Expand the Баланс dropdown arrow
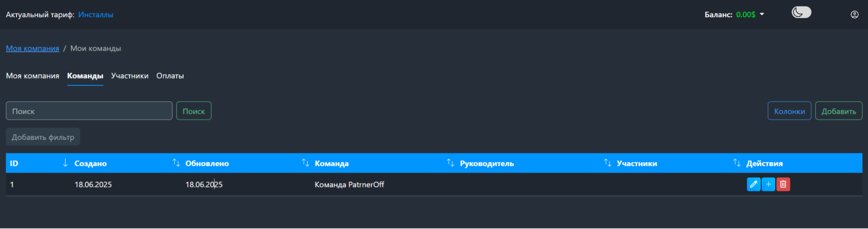Screen dimensions: 868x229 pos(762,15)
